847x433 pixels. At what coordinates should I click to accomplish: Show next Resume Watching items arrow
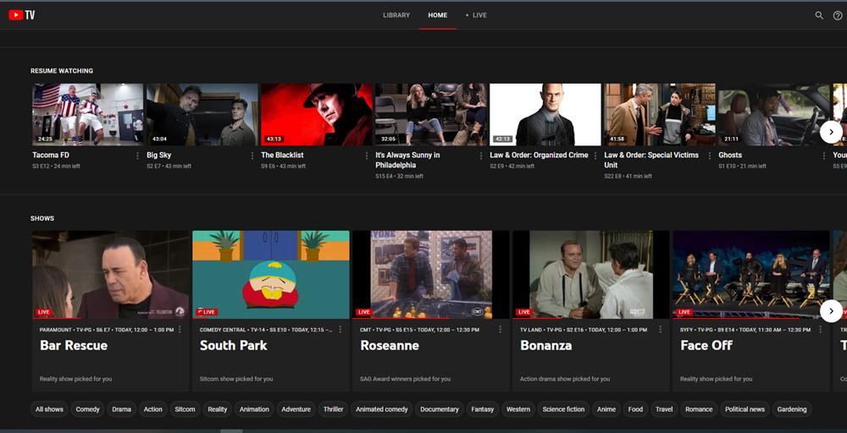[831, 132]
